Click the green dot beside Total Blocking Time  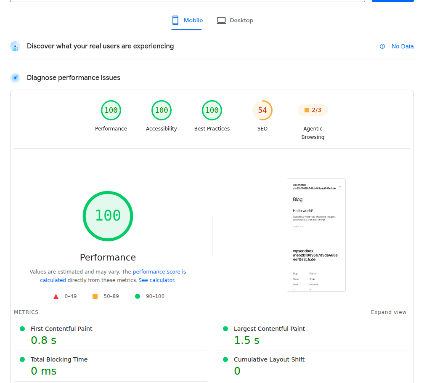point(22,359)
